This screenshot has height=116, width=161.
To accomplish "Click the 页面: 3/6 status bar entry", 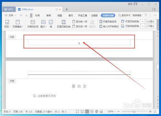I will tap(18, 112).
